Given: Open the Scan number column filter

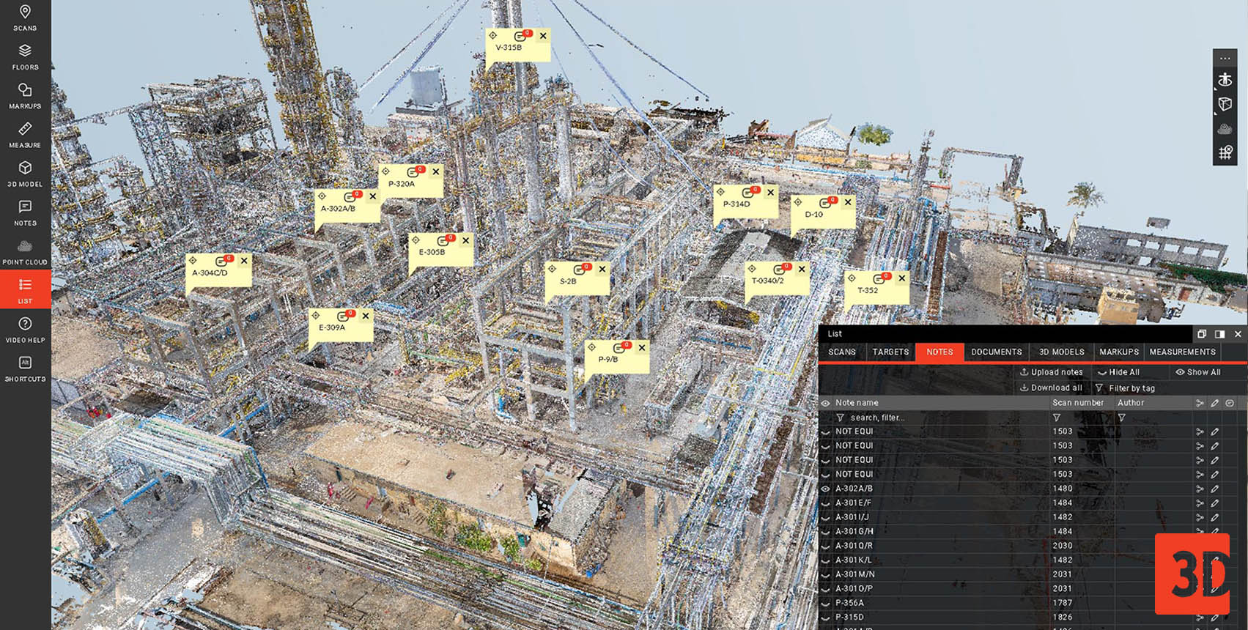Looking at the screenshot, I should pos(1057,418).
